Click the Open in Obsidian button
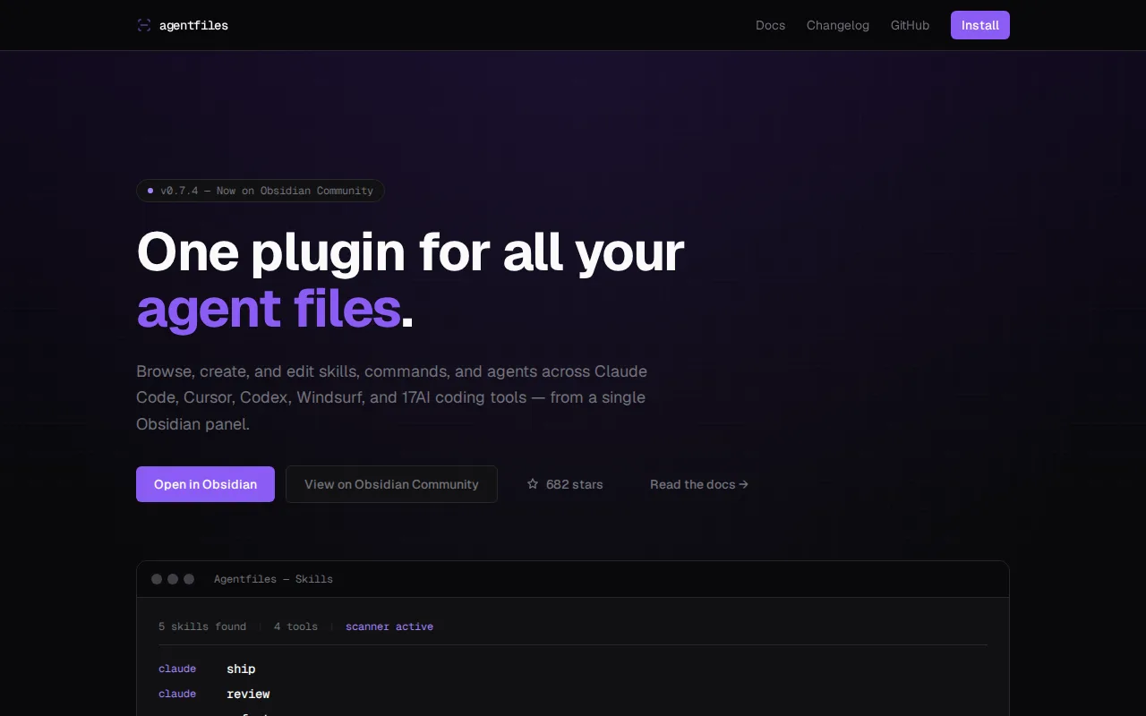Image resolution: width=1146 pixels, height=716 pixels. point(205,484)
